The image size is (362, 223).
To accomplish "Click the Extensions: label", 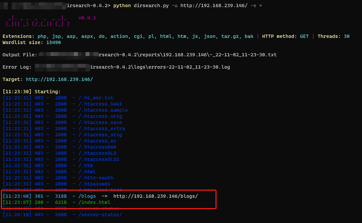I will 18,37.
